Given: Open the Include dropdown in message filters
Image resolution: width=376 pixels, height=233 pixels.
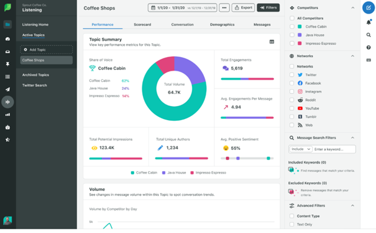Looking at the screenshot, I should 300,149.
